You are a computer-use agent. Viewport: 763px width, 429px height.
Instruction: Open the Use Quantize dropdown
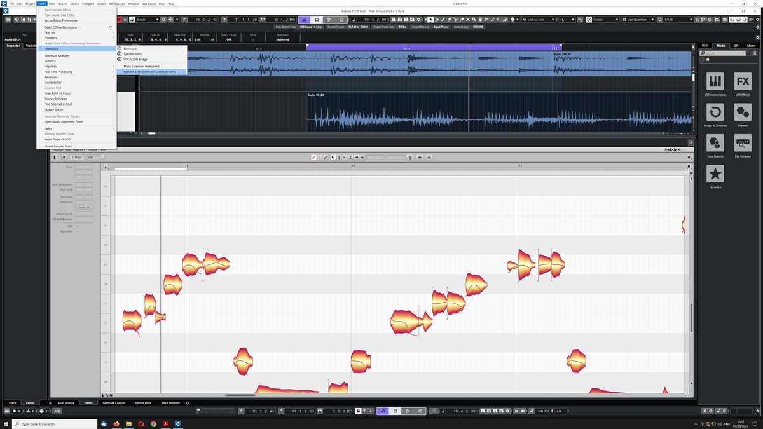click(x=638, y=20)
